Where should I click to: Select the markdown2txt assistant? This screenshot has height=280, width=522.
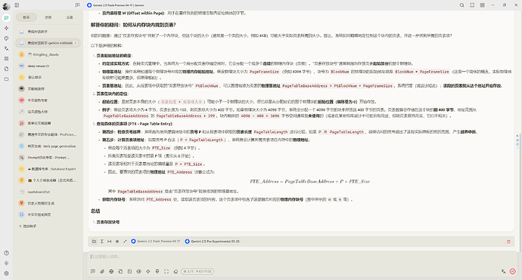(48, 192)
